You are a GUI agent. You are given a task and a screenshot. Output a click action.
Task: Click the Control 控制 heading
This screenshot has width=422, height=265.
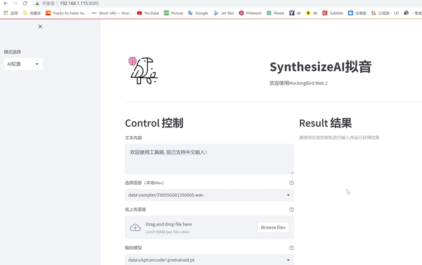click(154, 123)
